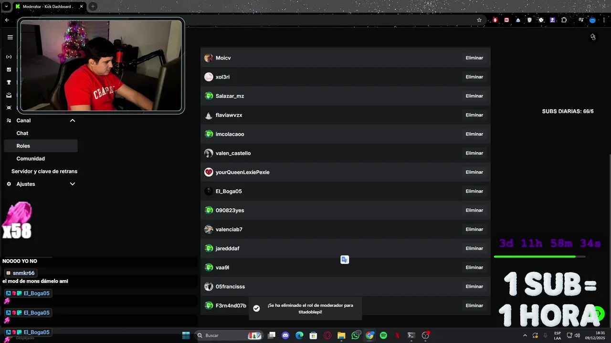Remove moderator Moicv with Eliminar

click(x=474, y=58)
